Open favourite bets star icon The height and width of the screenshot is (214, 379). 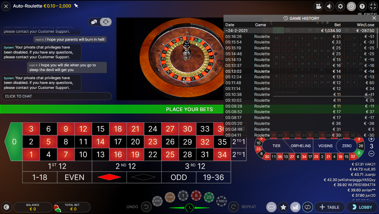pos(283,207)
